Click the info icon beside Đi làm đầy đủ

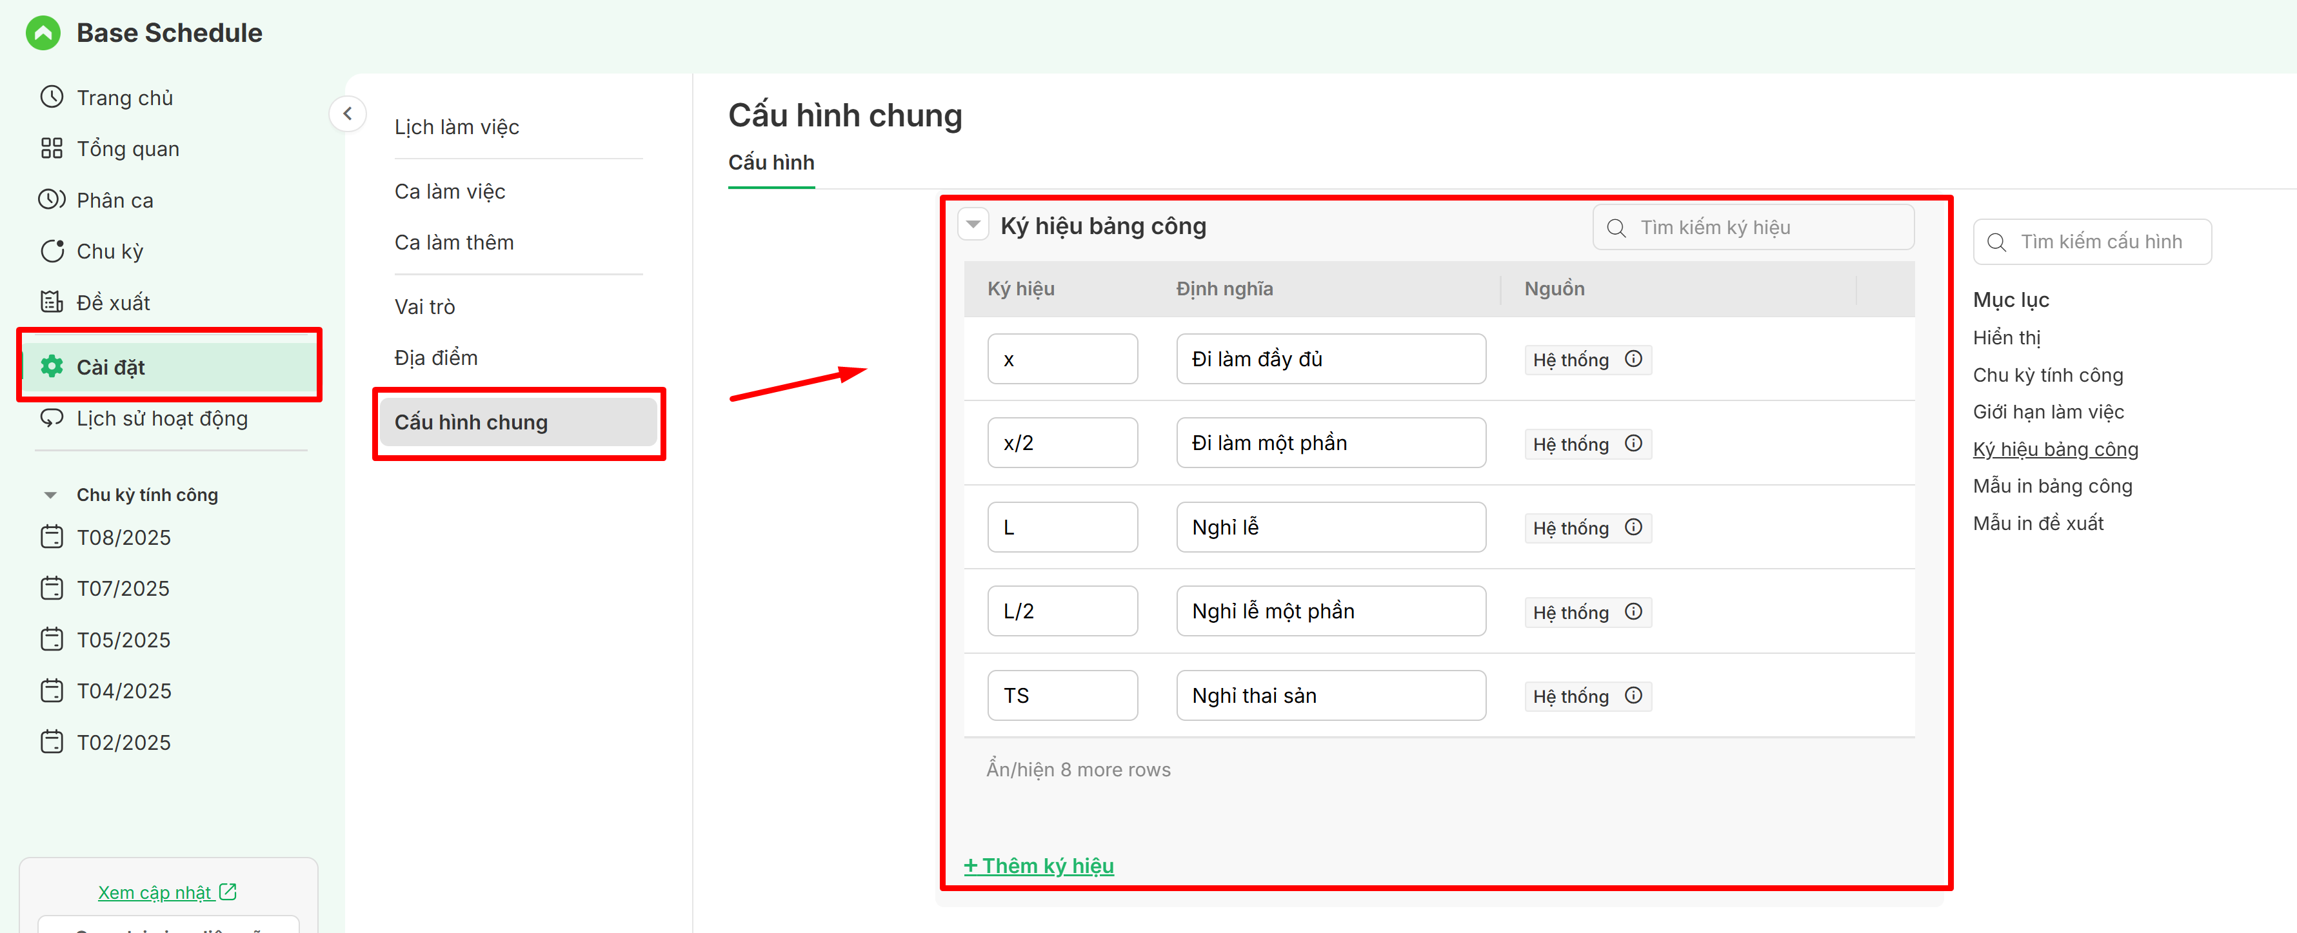(x=1633, y=359)
